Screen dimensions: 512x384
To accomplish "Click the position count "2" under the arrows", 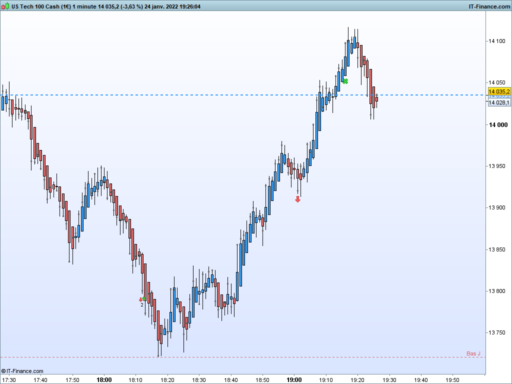I will coord(142,305).
